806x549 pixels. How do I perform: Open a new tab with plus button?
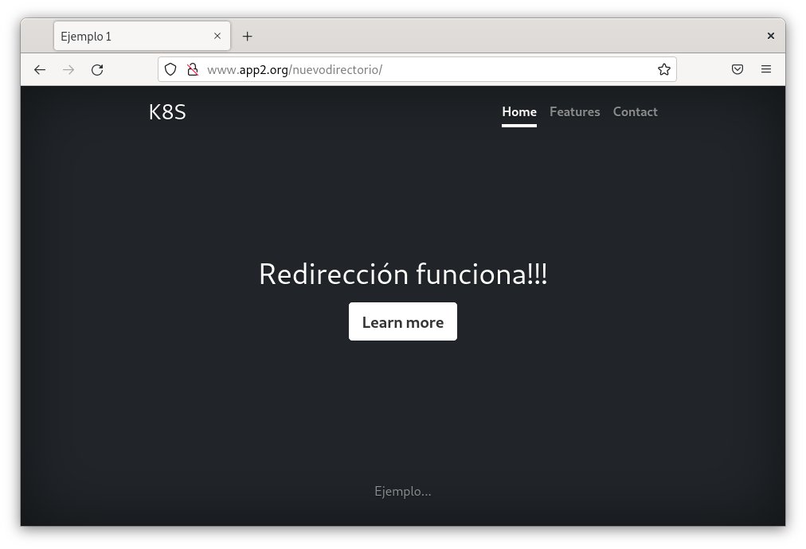click(248, 37)
